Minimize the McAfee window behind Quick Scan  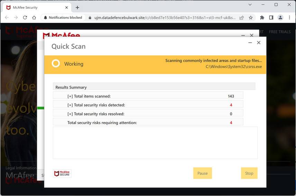(x=243, y=35)
